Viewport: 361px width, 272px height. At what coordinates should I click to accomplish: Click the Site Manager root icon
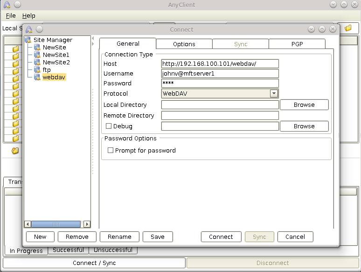(28, 40)
